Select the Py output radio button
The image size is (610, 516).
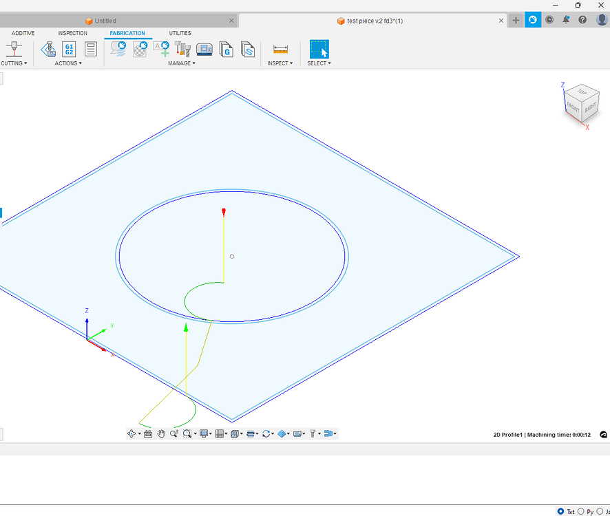[580, 511]
